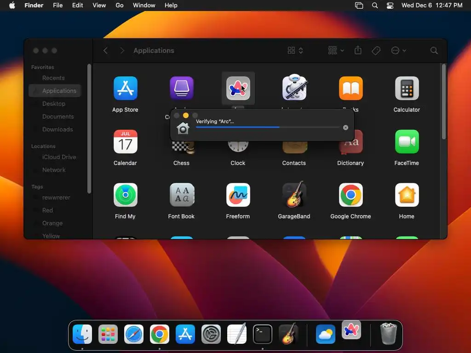The width and height of the screenshot is (471, 353).
Task: Open the Find My app icon
Action: point(125,195)
